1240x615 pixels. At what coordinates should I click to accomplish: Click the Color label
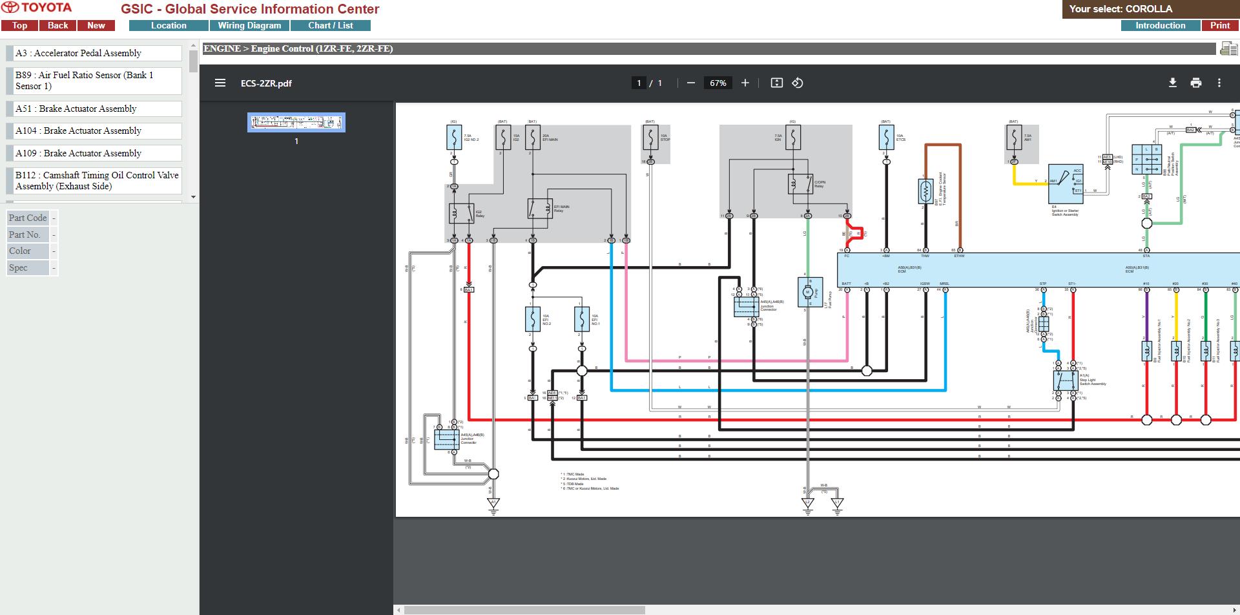point(28,251)
